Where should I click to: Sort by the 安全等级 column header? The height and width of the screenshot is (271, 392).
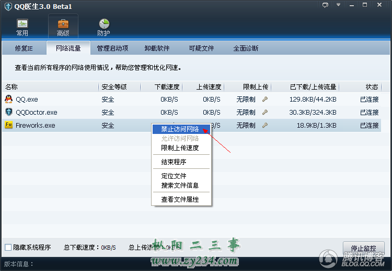click(120, 87)
